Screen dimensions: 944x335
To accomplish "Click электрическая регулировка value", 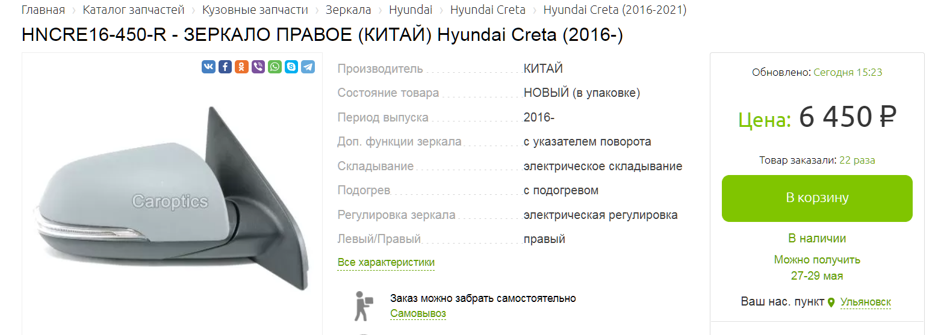I will [600, 215].
